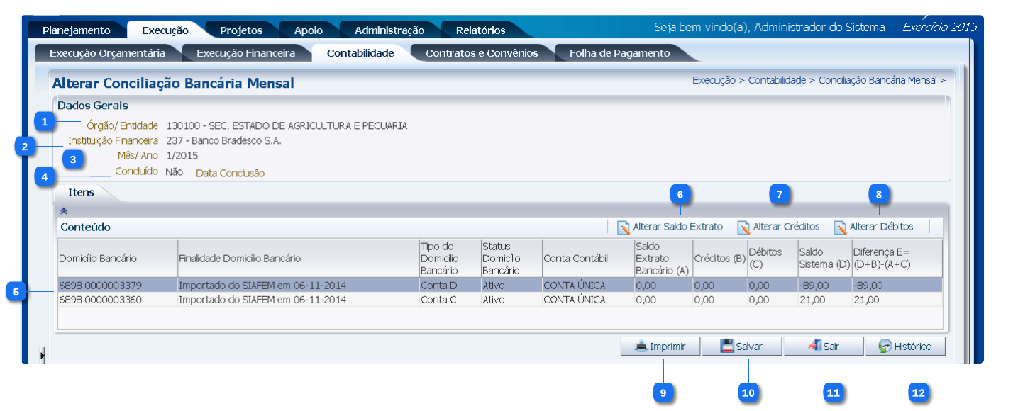Image resolution: width=1013 pixels, height=411 pixels.
Task: Sort by Domicílio Bancário column header
Action: (x=97, y=259)
